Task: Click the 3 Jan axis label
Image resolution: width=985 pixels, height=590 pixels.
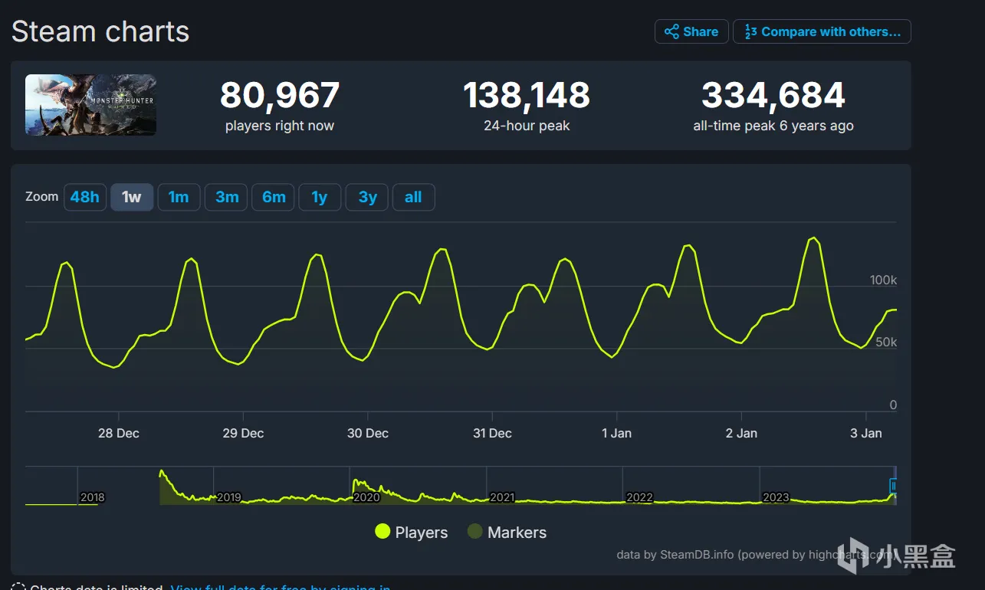Action: [x=866, y=433]
